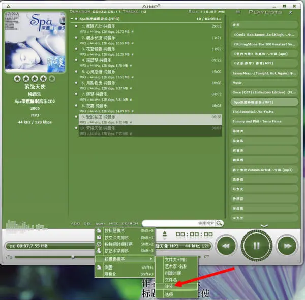Open the MISC menu
Screen dimensions: 305x300
click(113, 224)
